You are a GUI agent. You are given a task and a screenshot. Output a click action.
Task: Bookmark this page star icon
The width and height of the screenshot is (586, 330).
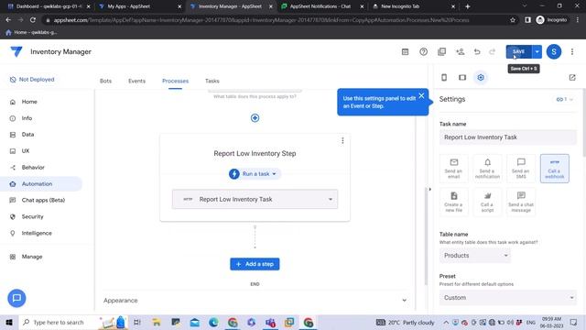pos(513,20)
